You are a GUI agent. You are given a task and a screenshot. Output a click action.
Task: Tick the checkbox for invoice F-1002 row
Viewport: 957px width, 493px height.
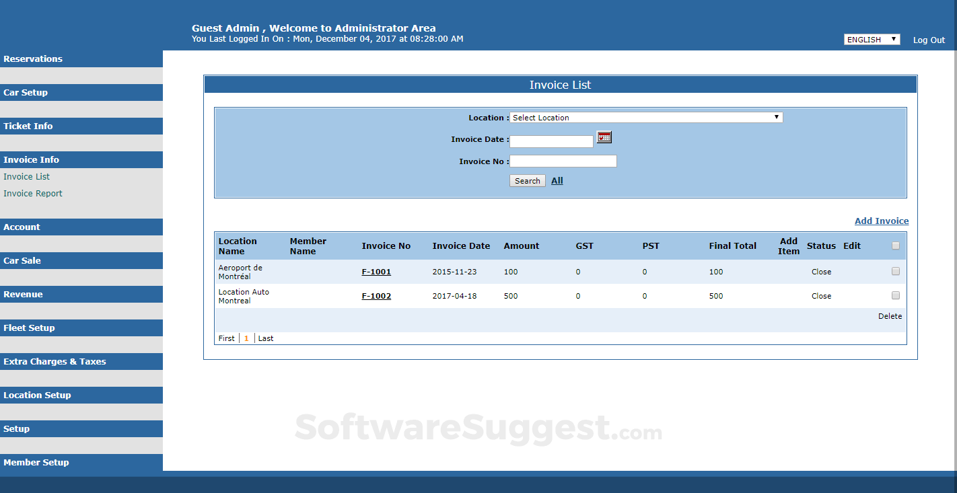(x=896, y=295)
